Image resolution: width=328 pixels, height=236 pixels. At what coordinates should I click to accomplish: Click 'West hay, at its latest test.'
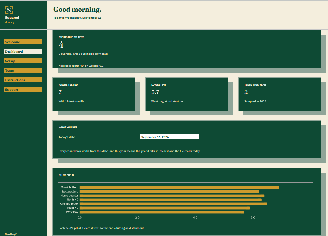click(168, 101)
